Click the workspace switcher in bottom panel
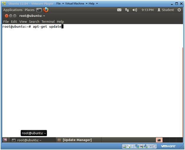 [x=159, y=140]
